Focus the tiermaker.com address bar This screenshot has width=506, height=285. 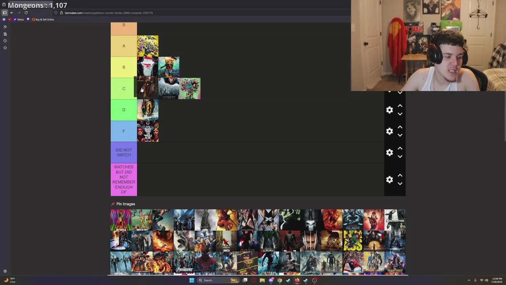click(109, 13)
